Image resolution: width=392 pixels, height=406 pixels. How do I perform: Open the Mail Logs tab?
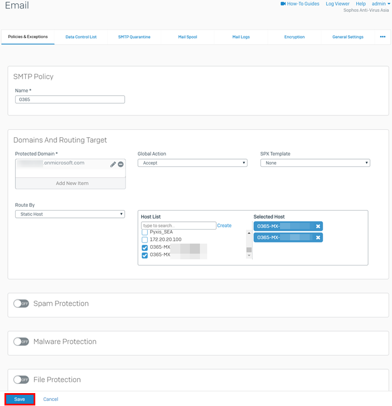241,37
